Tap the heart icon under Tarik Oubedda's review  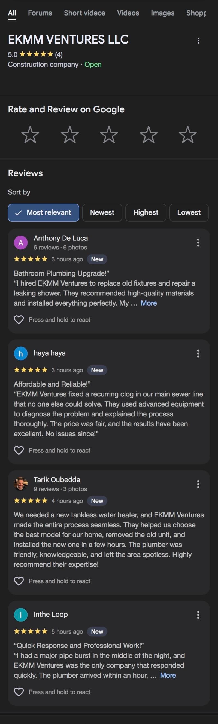pos(19,581)
